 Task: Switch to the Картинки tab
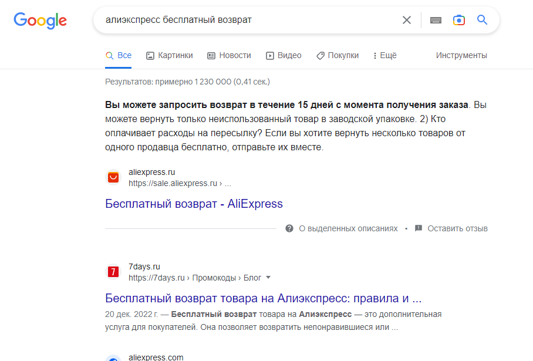(x=169, y=55)
